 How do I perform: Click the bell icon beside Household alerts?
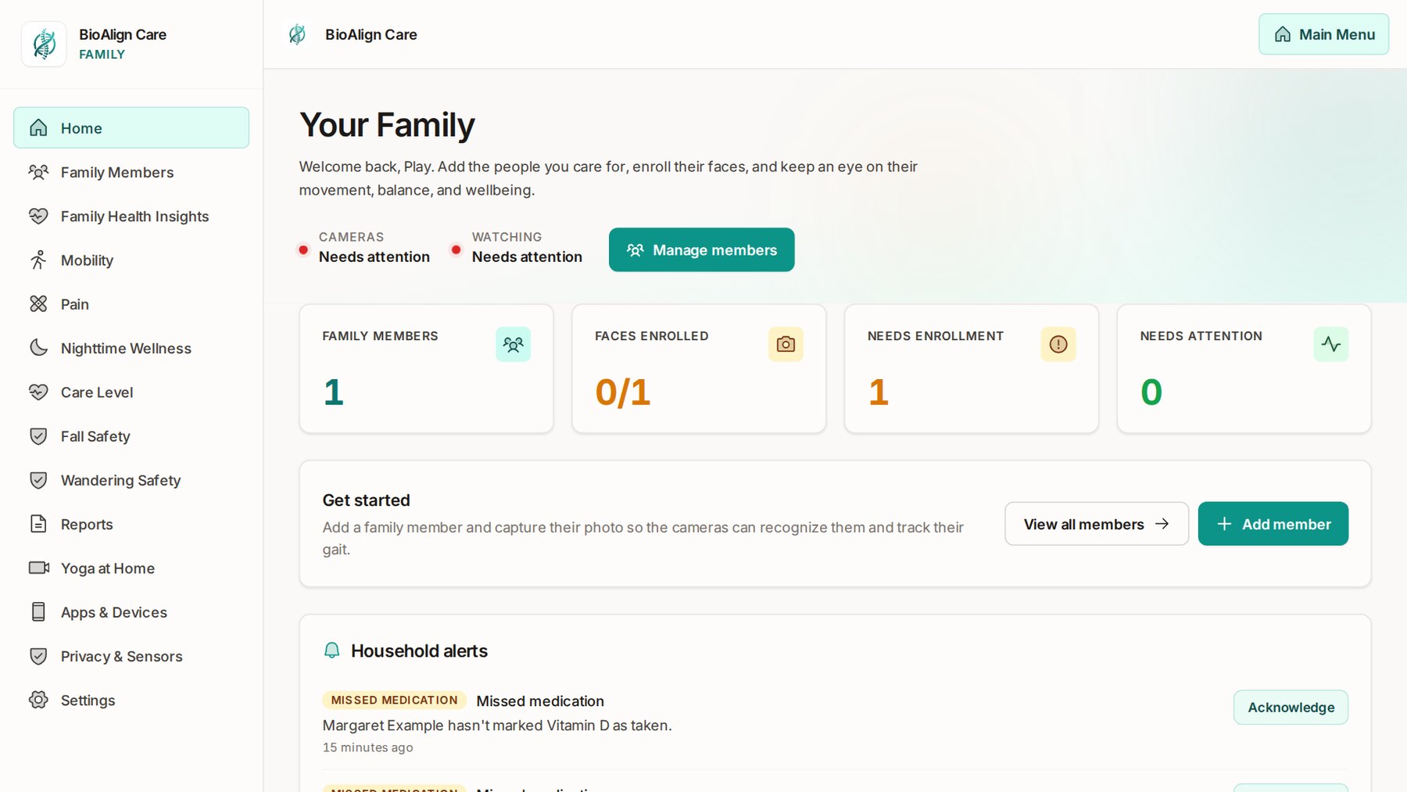tap(332, 650)
